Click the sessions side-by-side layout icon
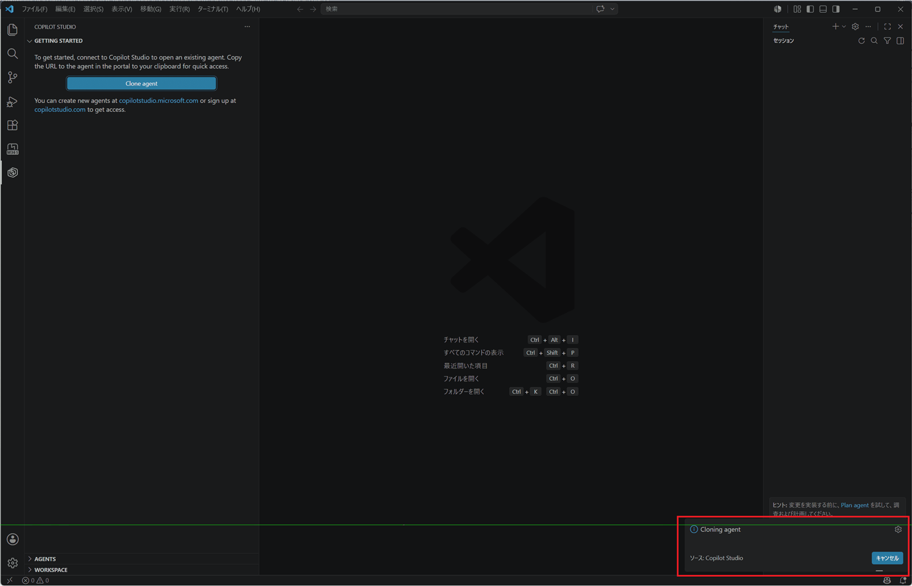Screen dimensions: 912x586 point(900,41)
